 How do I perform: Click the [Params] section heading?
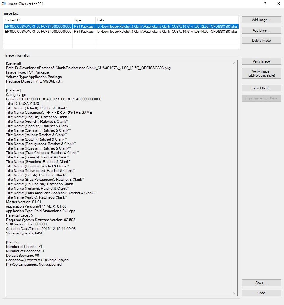pyautogui.click(x=13, y=90)
